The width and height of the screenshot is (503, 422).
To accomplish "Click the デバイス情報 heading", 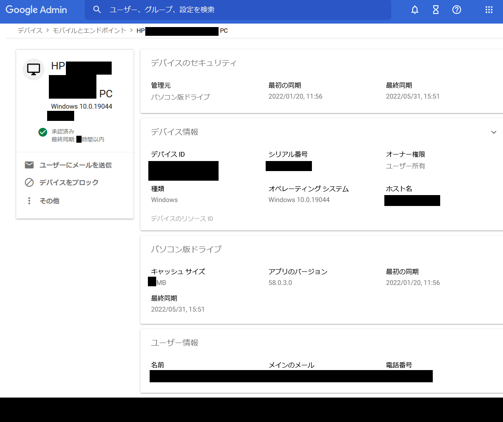I will coord(175,132).
